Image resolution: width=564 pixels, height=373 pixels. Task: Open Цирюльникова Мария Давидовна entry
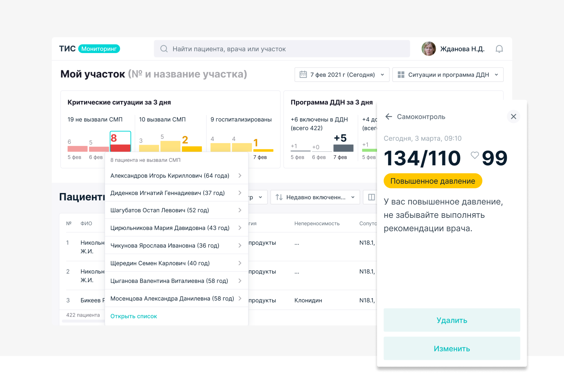point(177,228)
